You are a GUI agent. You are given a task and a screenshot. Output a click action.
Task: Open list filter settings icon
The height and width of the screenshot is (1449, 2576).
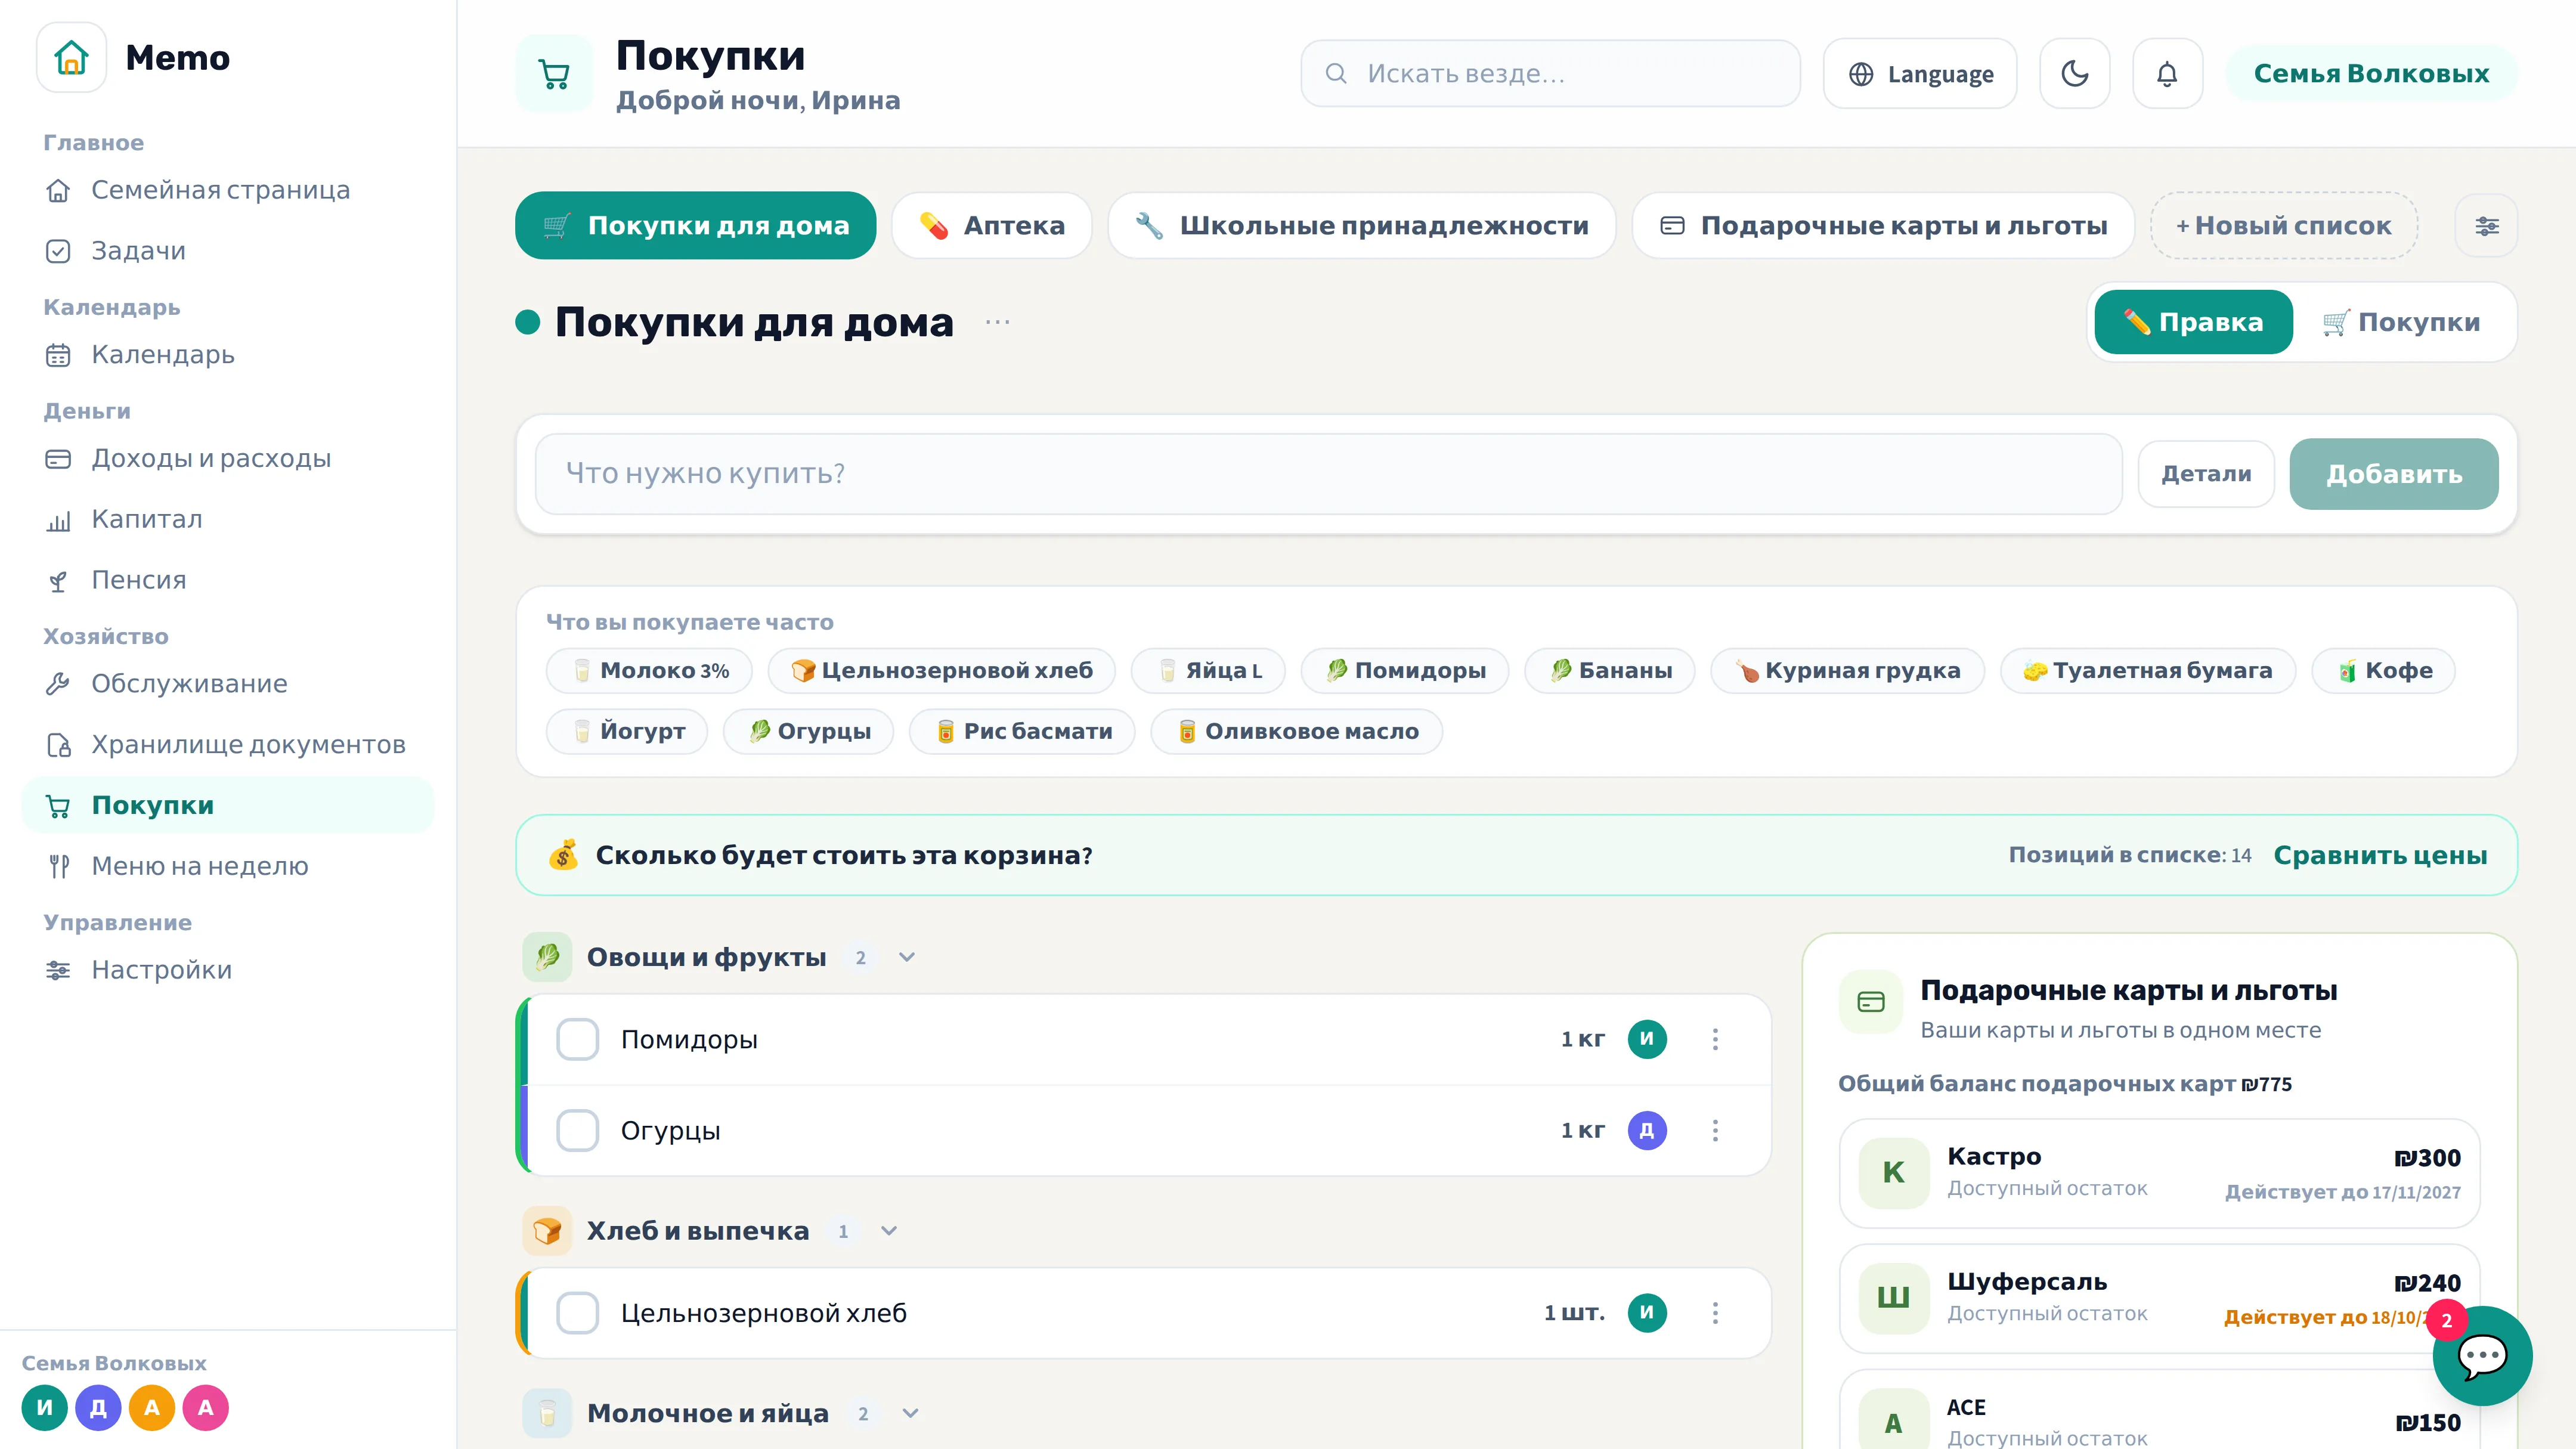pyautogui.click(x=2486, y=226)
